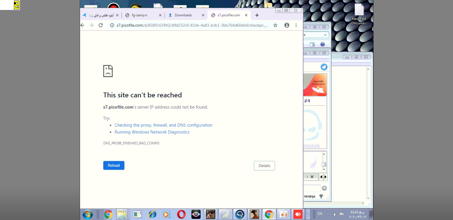The height and width of the screenshot is (220, 453).
Task: Open the red diamond-arrow app on the taskbar
Action: (x=298, y=214)
